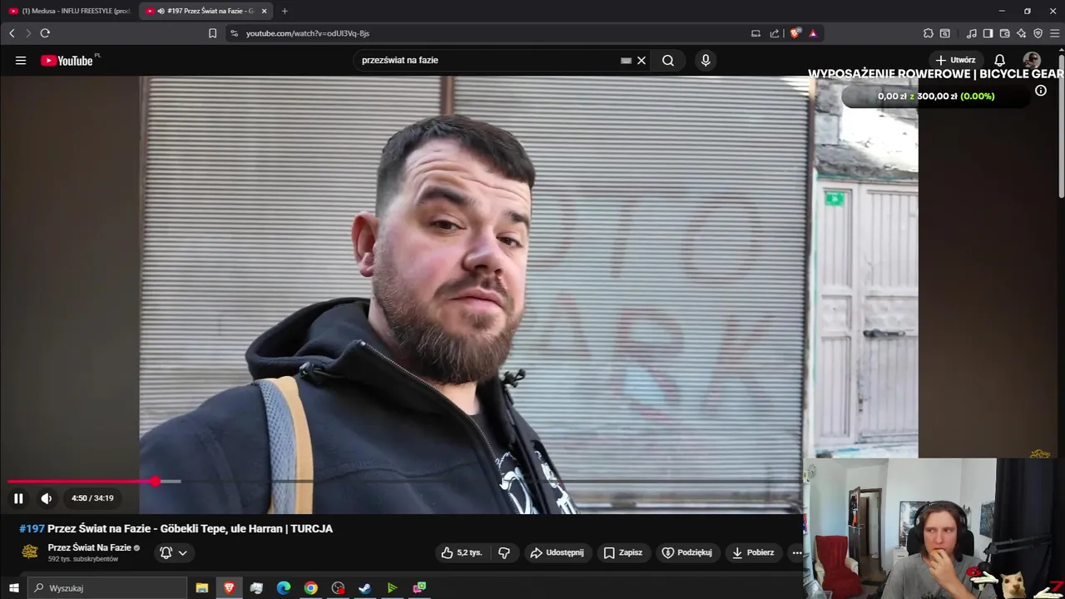
Task: Open the account avatar menu
Action: tap(1032, 61)
